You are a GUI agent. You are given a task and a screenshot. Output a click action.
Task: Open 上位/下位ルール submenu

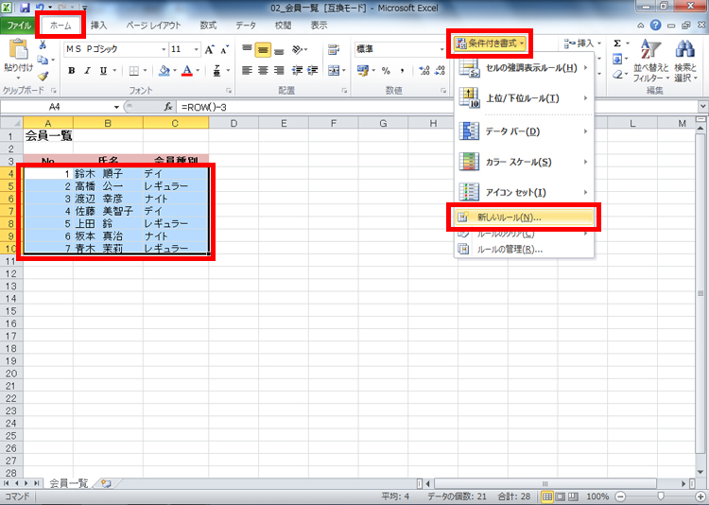[524, 98]
